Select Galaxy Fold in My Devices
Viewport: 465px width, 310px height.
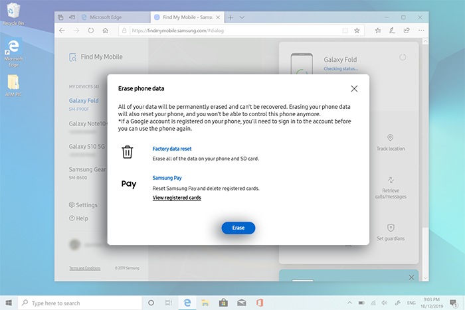[x=84, y=104]
